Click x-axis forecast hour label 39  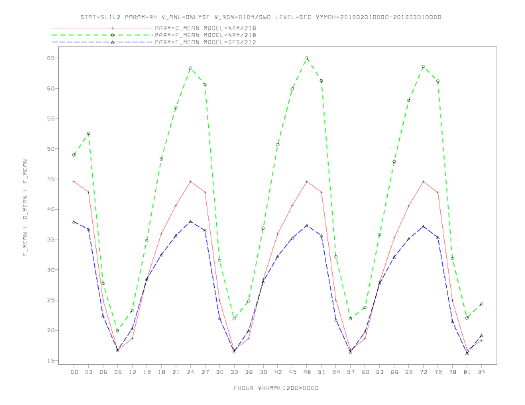pyautogui.click(x=263, y=372)
